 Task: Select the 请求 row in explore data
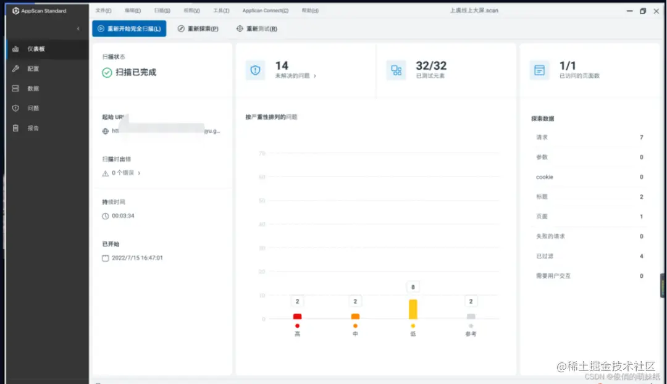tap(590, 137)
